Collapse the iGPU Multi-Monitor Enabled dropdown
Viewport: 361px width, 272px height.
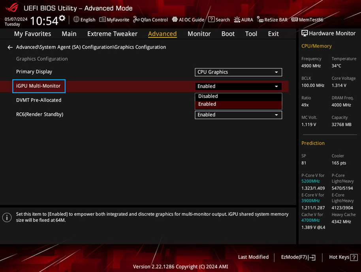238,86
